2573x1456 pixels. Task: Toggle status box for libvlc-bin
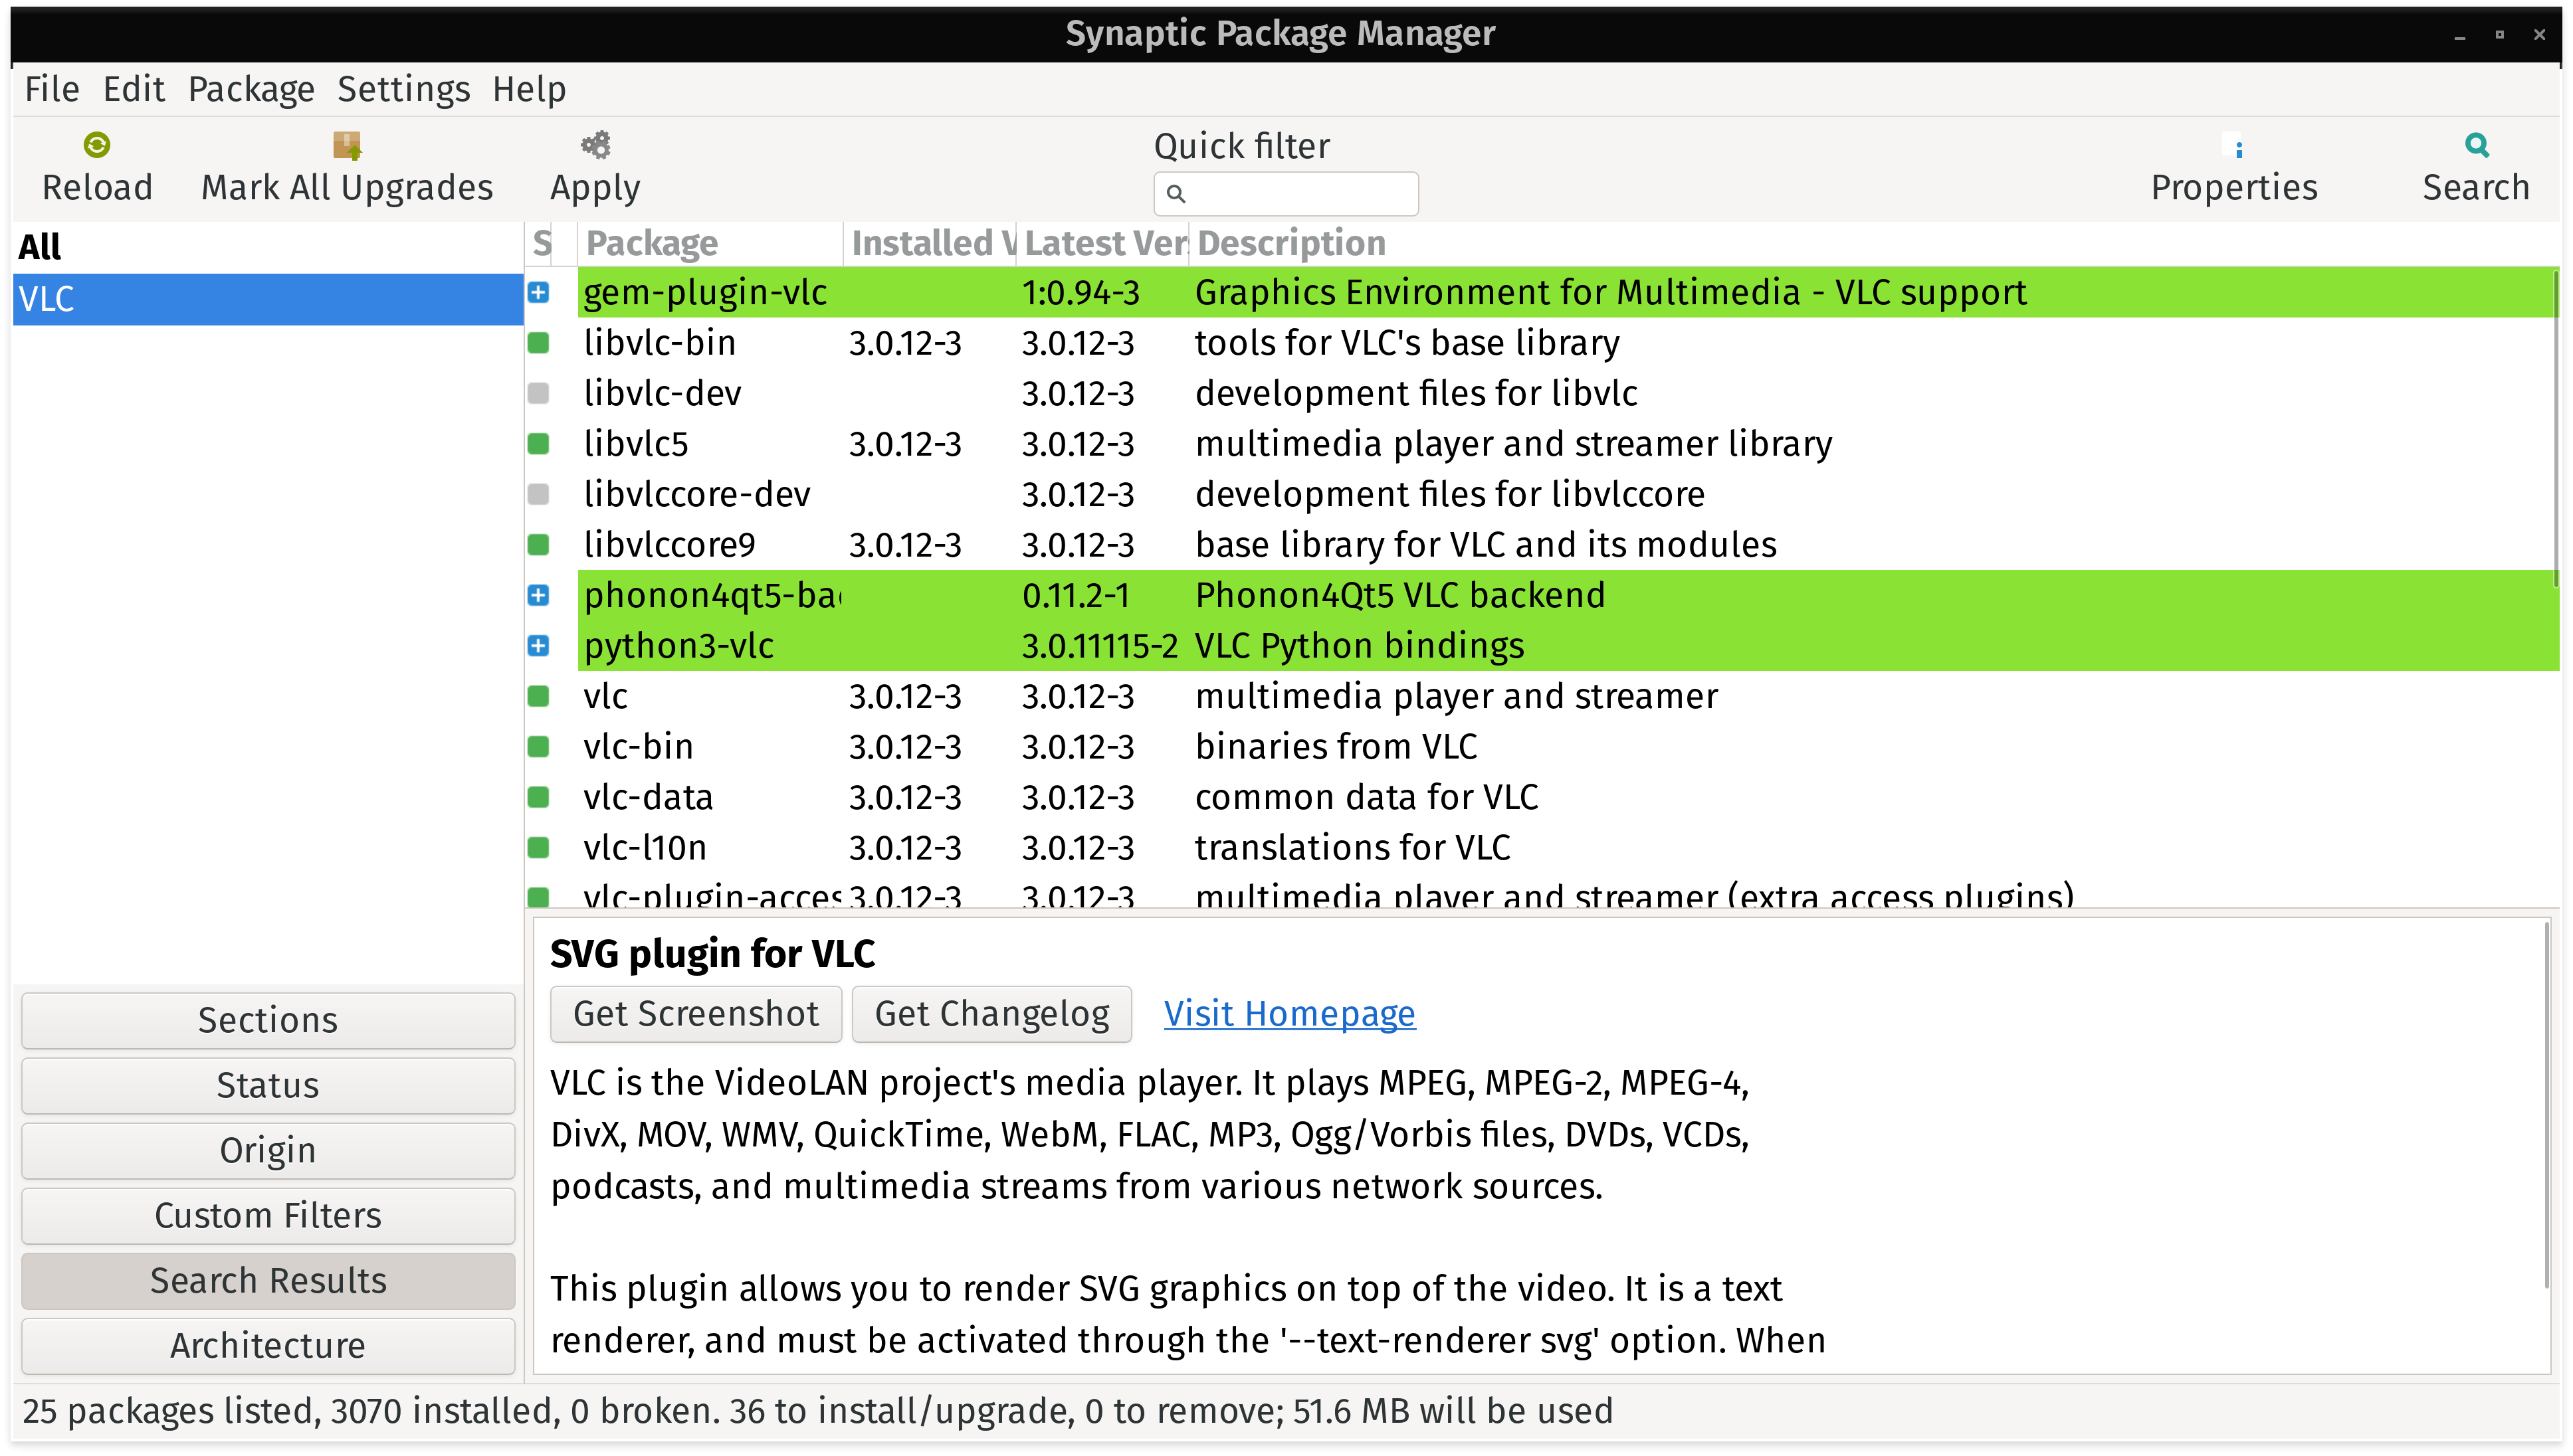tap(538, 343)
